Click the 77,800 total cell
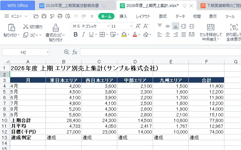241x150 pixels. [206, 120]
